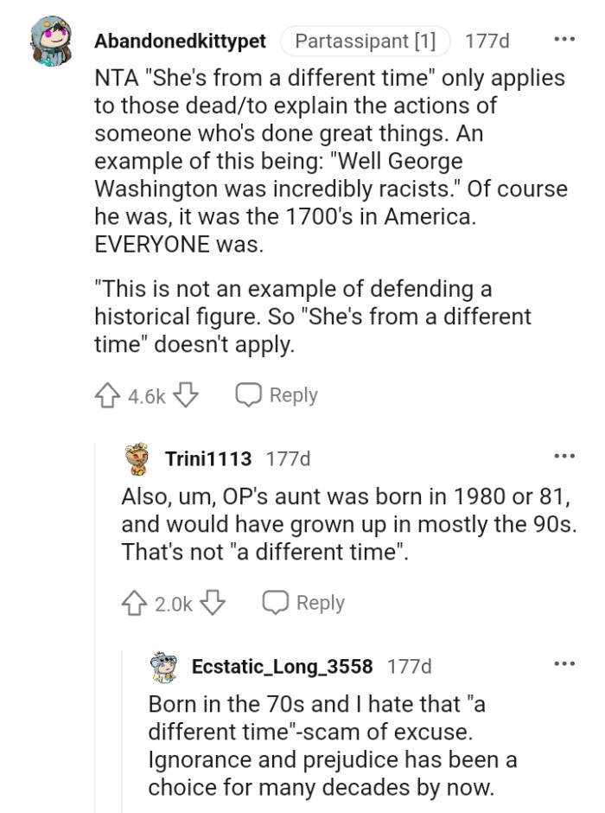The width and height of the screenshot is (605, 813).
Task: Open the overflow menu on Abandonedkittypet's comment
Action: (566, 37)
